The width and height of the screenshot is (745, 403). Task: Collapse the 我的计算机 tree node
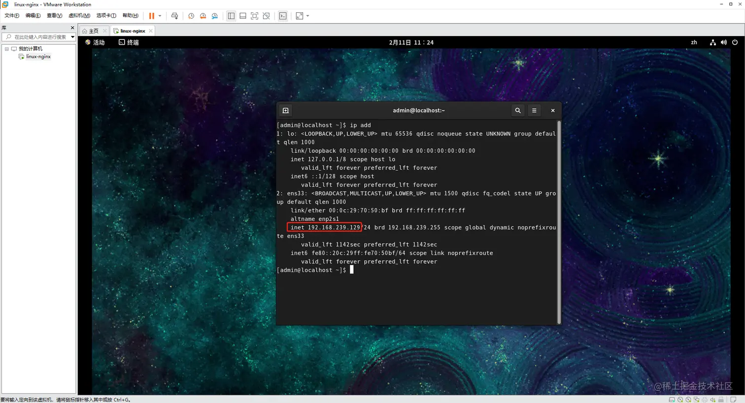[x=6, y=49]
